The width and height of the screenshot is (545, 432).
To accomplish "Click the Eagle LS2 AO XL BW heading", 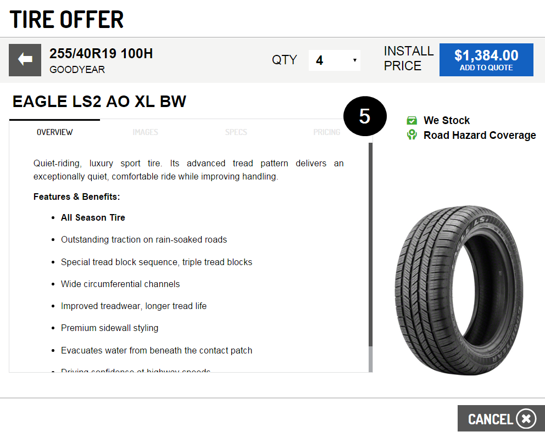I will (x=99, y=102).
